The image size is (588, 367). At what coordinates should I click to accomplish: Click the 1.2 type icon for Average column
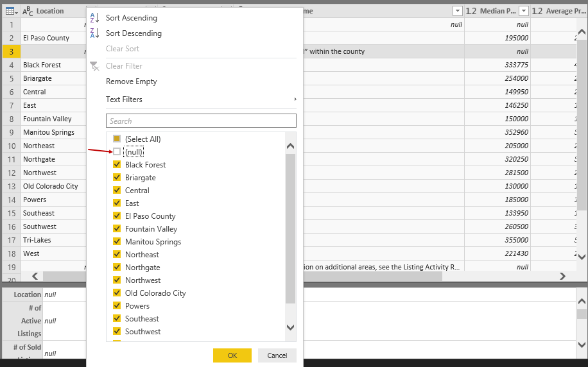tap(538, 11)
